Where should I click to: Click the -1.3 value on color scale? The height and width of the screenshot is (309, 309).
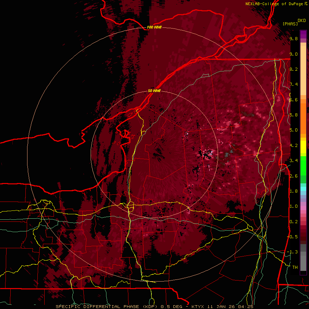292,252
